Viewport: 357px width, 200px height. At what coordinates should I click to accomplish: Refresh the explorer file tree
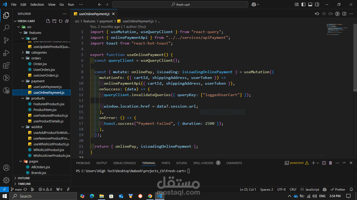pos(61,21)
